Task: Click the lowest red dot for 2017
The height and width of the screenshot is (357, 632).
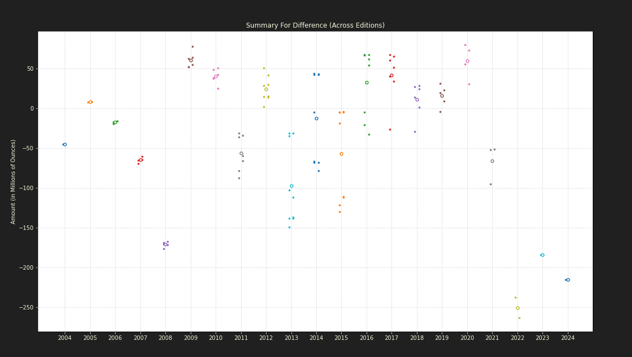Action: click(x=390, y=130)
